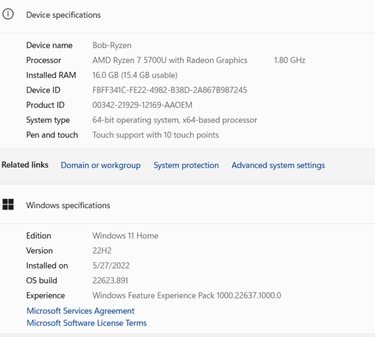Click the 1.80 GHz processor speed
The image size is (375, 337).
pyautogui.click(x=289, y=60)
